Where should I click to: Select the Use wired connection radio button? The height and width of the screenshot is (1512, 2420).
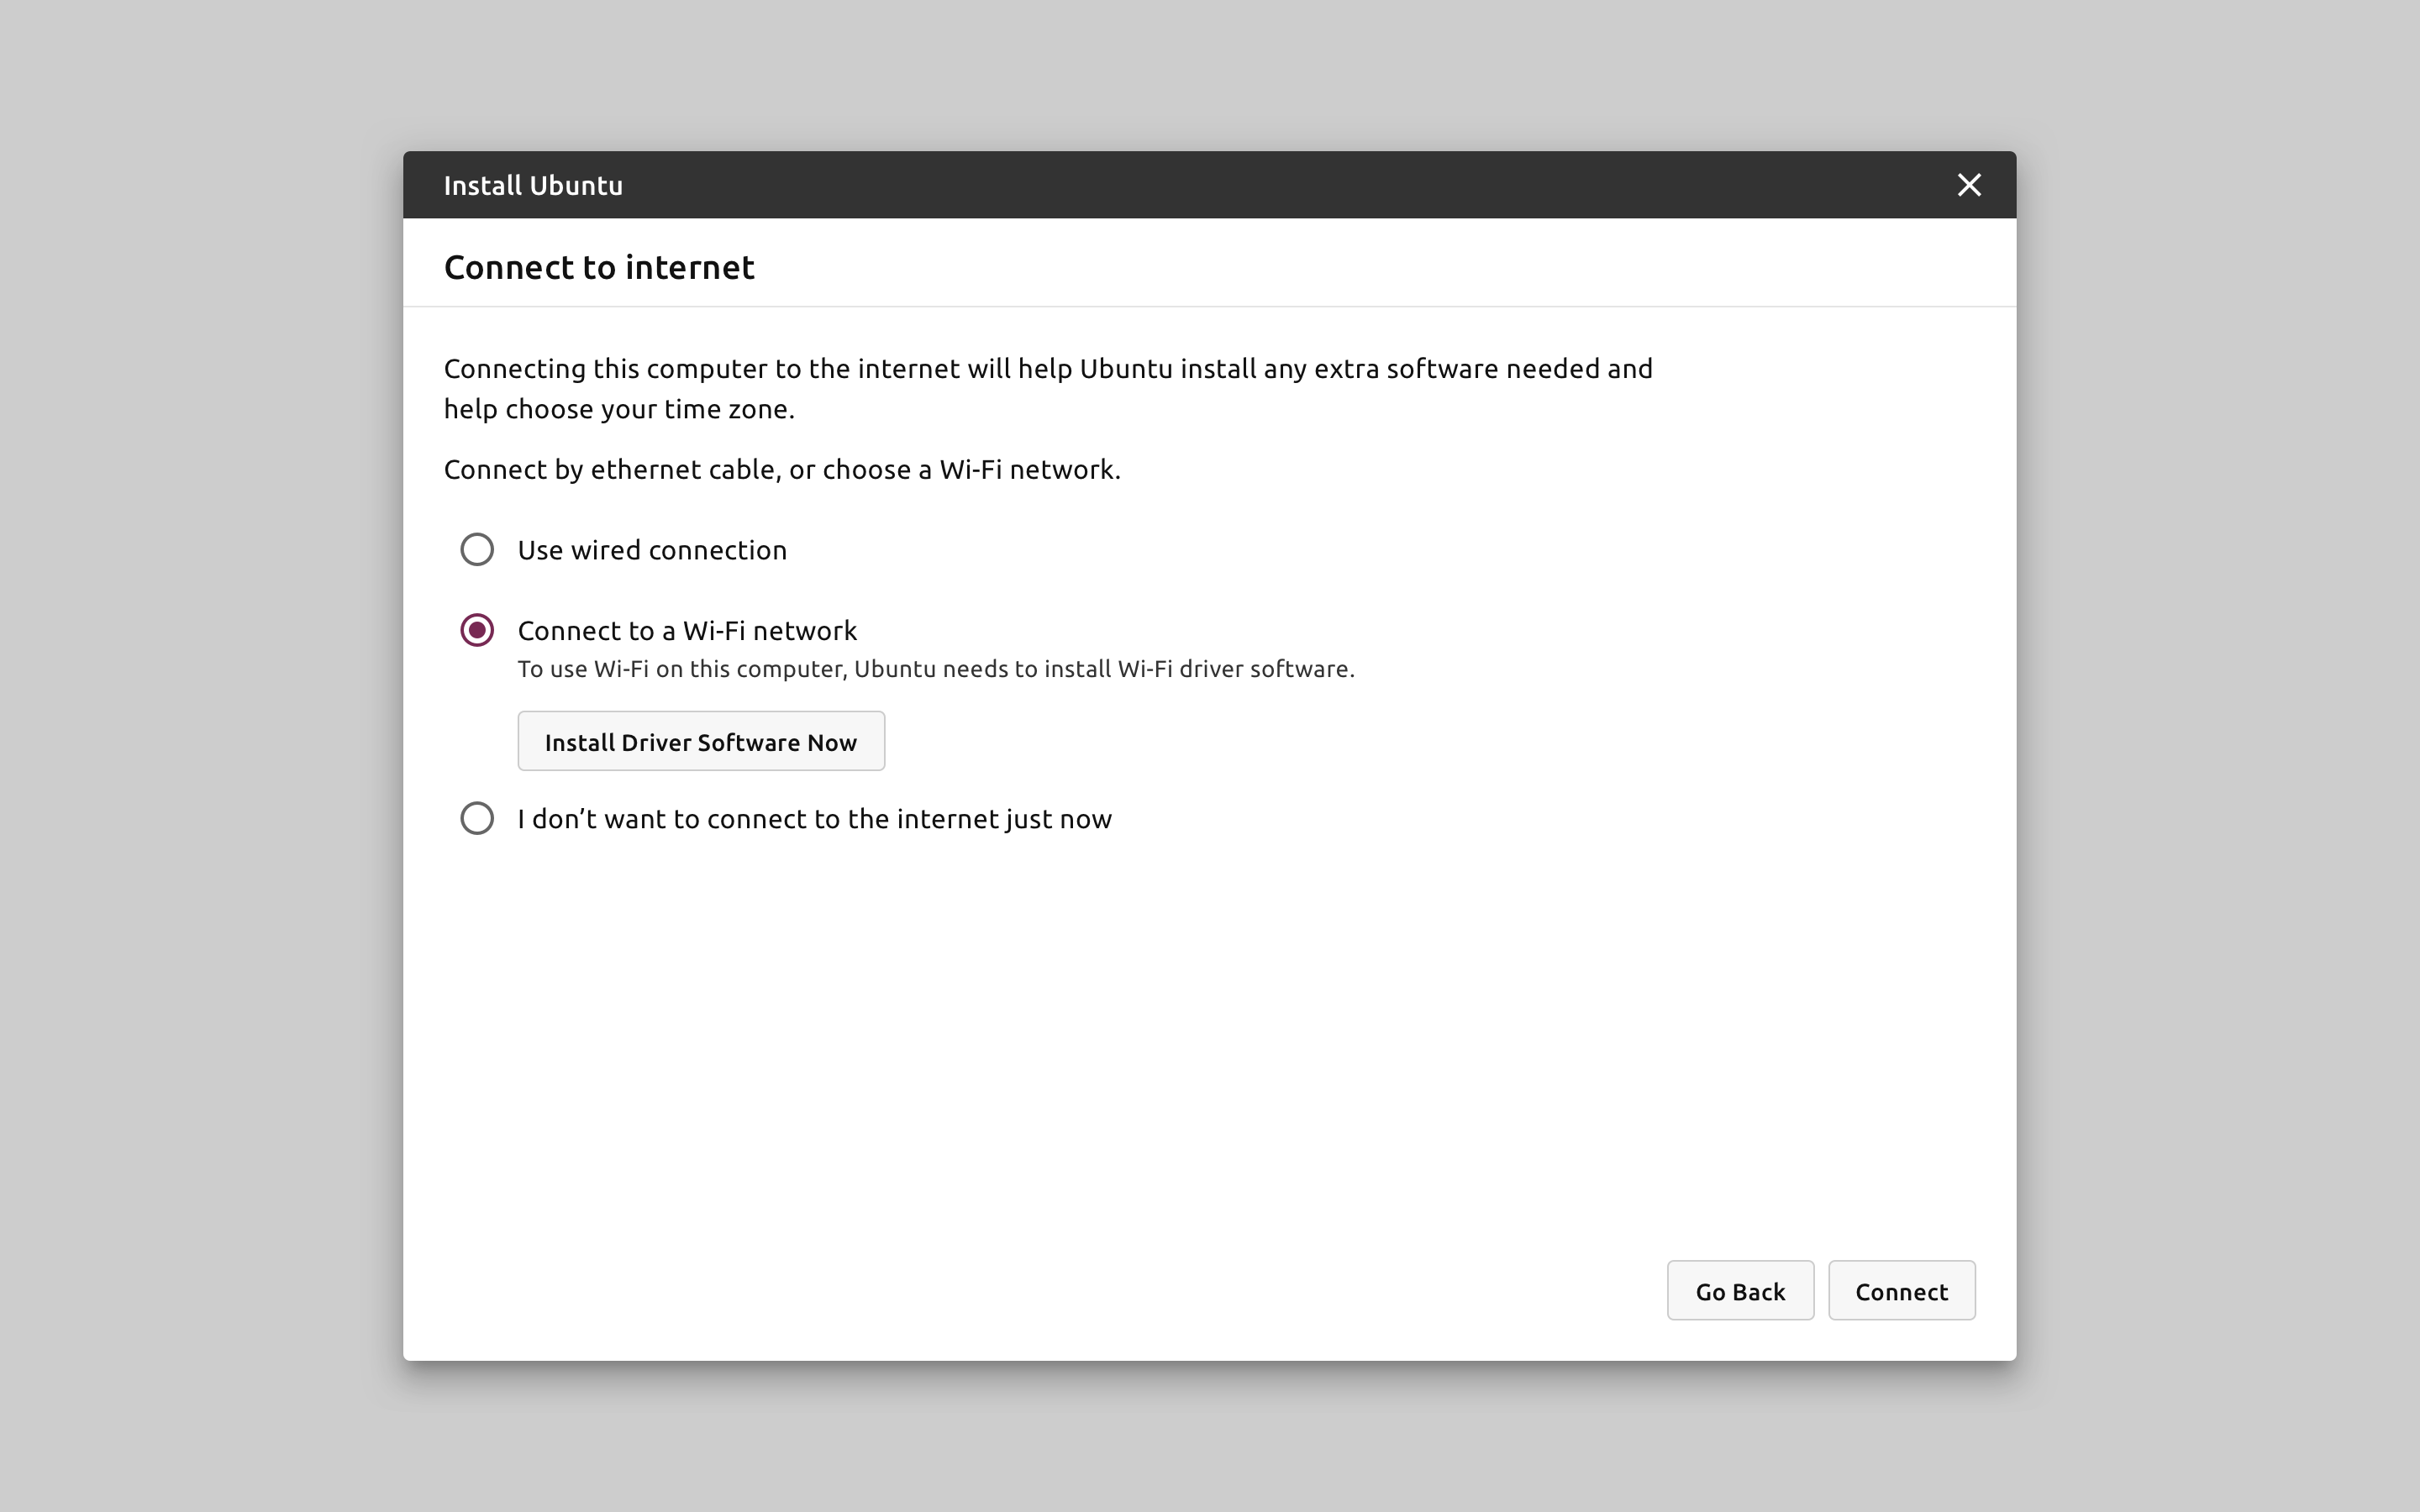(477, 549)
